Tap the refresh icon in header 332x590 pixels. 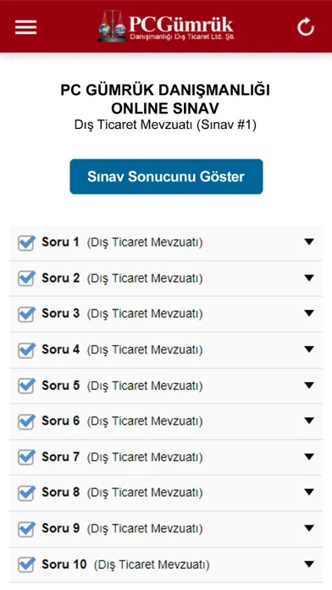(306, 27)
